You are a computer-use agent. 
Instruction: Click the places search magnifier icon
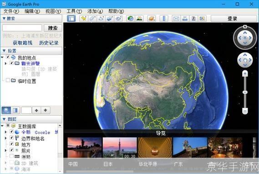click(6, 110)
